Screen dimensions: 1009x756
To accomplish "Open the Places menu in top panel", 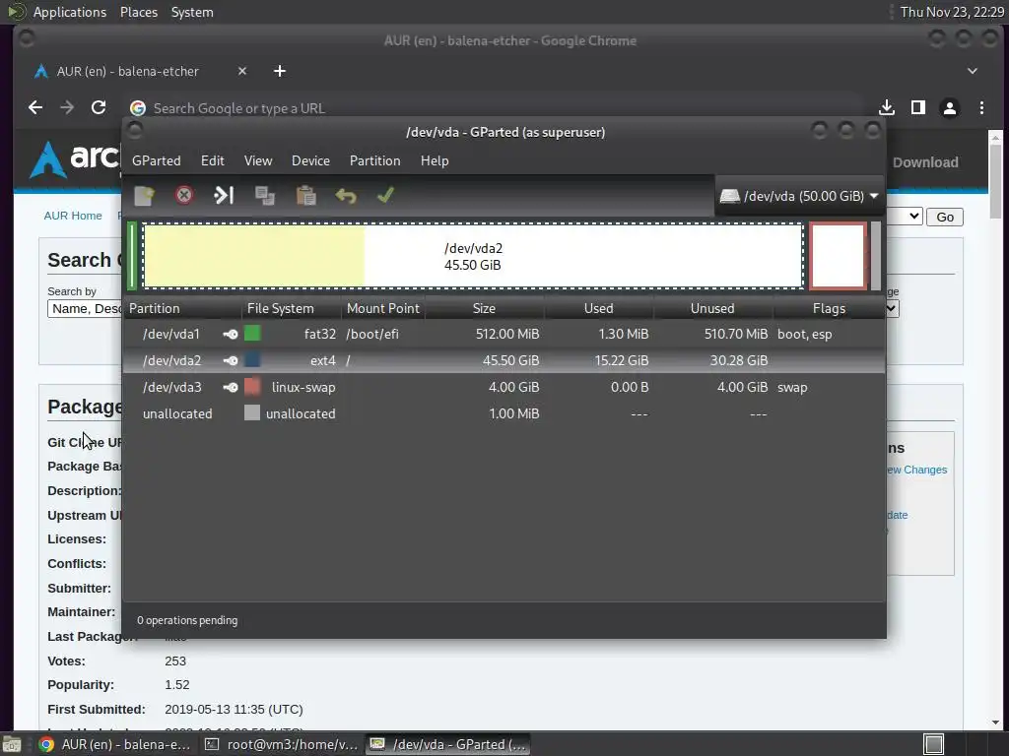I will 138,12.
